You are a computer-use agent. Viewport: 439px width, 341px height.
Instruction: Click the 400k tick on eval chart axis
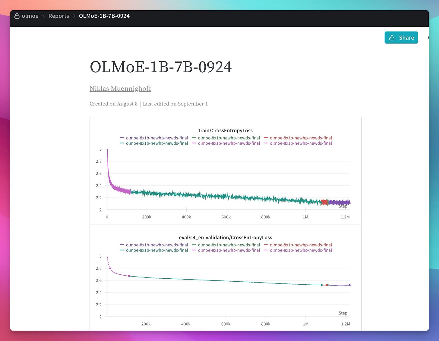[186, 324]
